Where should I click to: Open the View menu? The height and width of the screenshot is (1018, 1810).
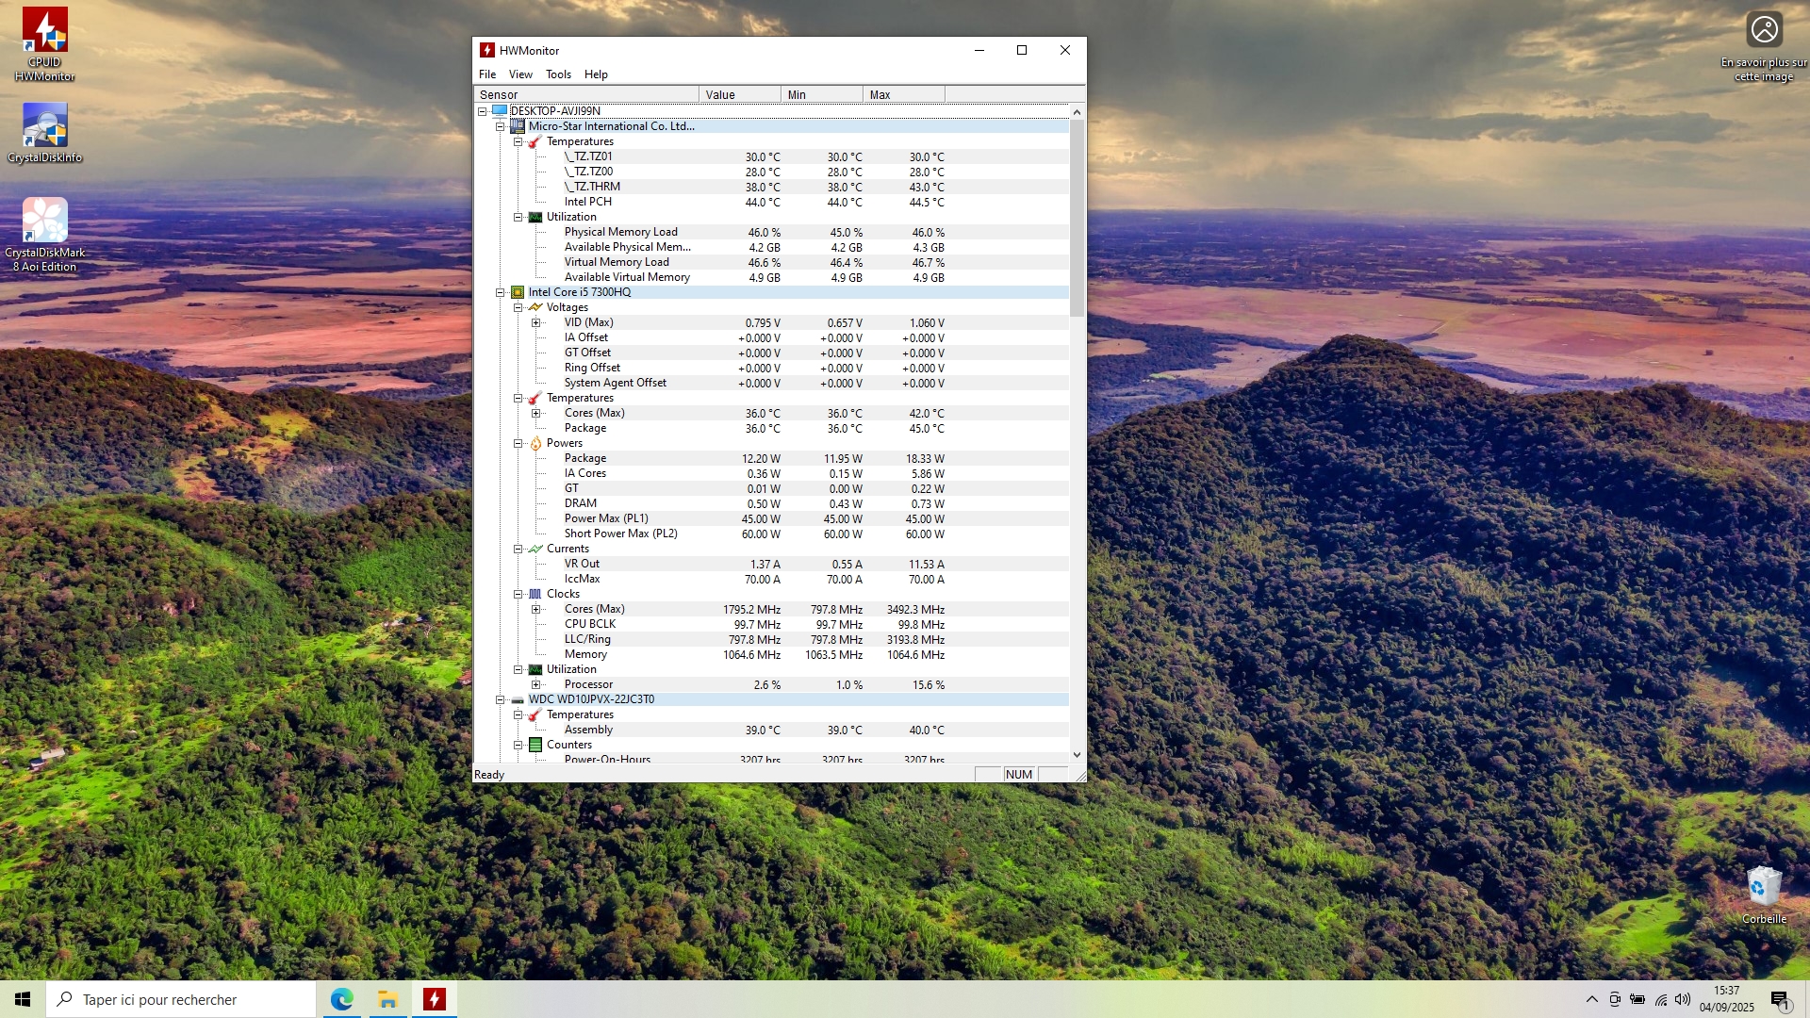click(520, 74)
